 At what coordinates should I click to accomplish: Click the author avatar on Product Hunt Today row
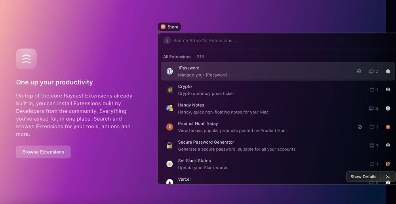click(x=388, y=127)
